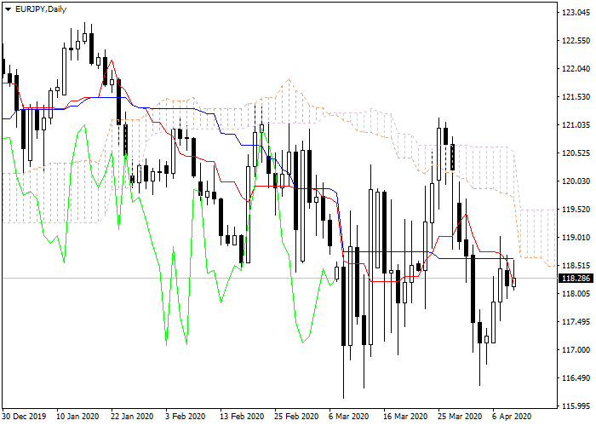Select the EURJPY,Daily chart title

(x=41, y=9)
